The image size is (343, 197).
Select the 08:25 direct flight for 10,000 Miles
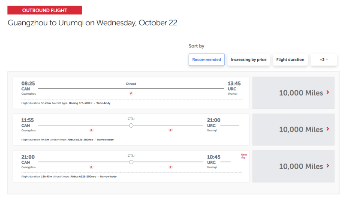(x=293, y=93)
